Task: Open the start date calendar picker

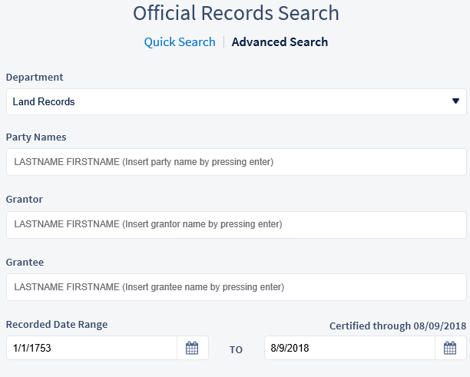Action: [192, 349]
